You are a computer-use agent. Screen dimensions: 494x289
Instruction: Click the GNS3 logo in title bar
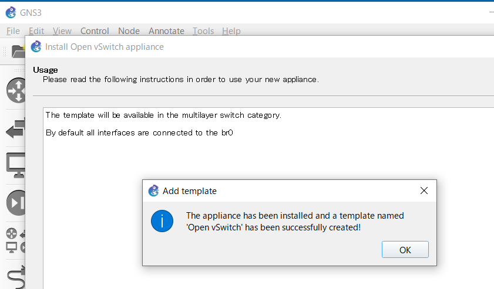point(11,12)
